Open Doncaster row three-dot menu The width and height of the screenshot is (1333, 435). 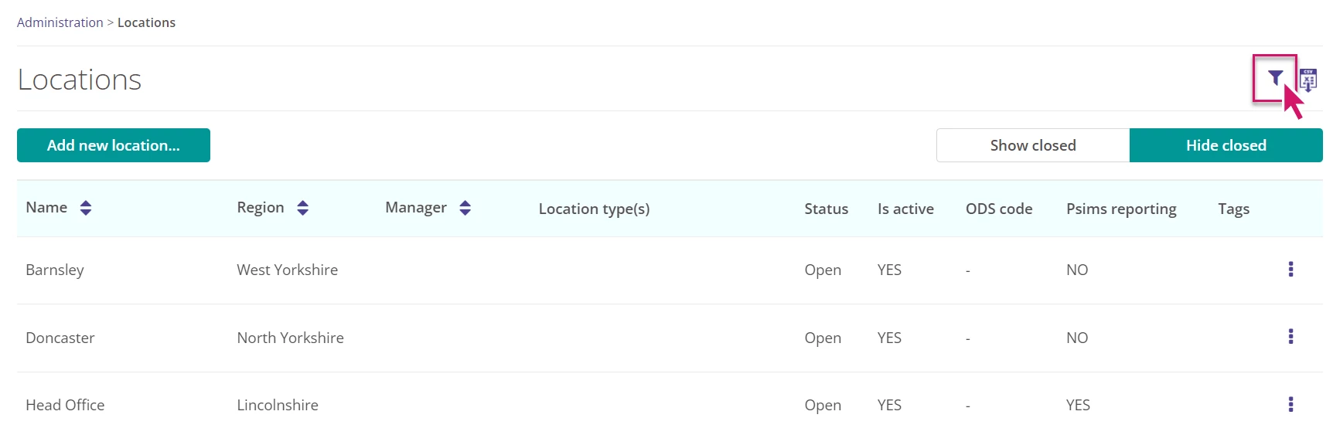point(1290,336)
